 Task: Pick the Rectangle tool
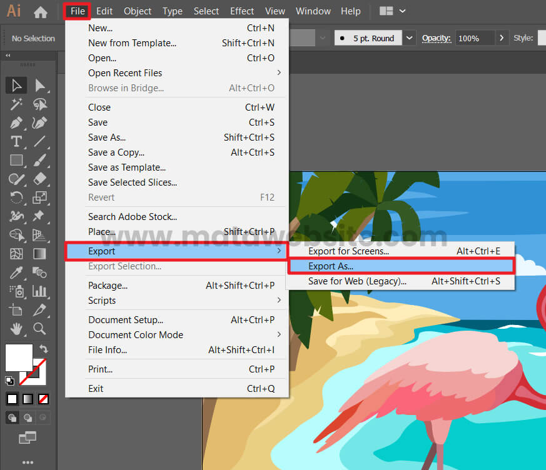(x=16, y=161)
